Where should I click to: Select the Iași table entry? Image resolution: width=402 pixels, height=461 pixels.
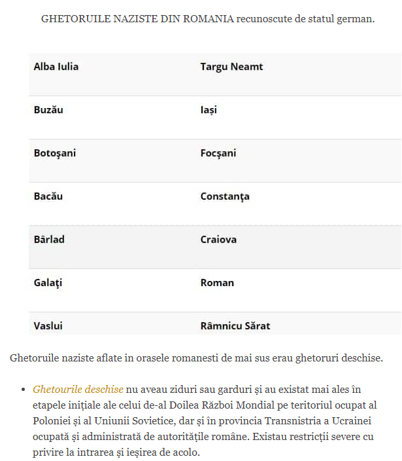209,109
